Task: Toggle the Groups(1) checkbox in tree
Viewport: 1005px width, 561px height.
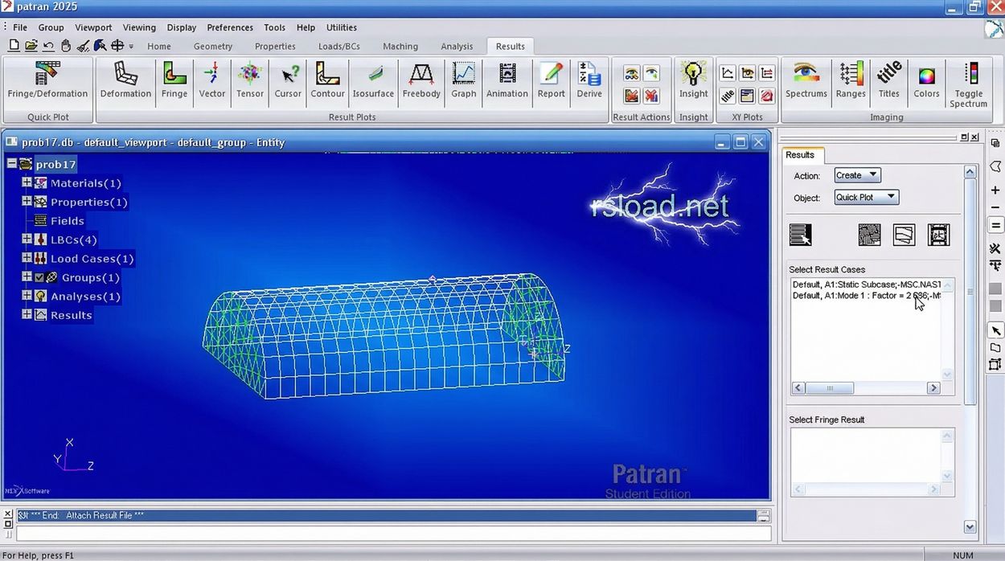Action: tap(39, 277)
